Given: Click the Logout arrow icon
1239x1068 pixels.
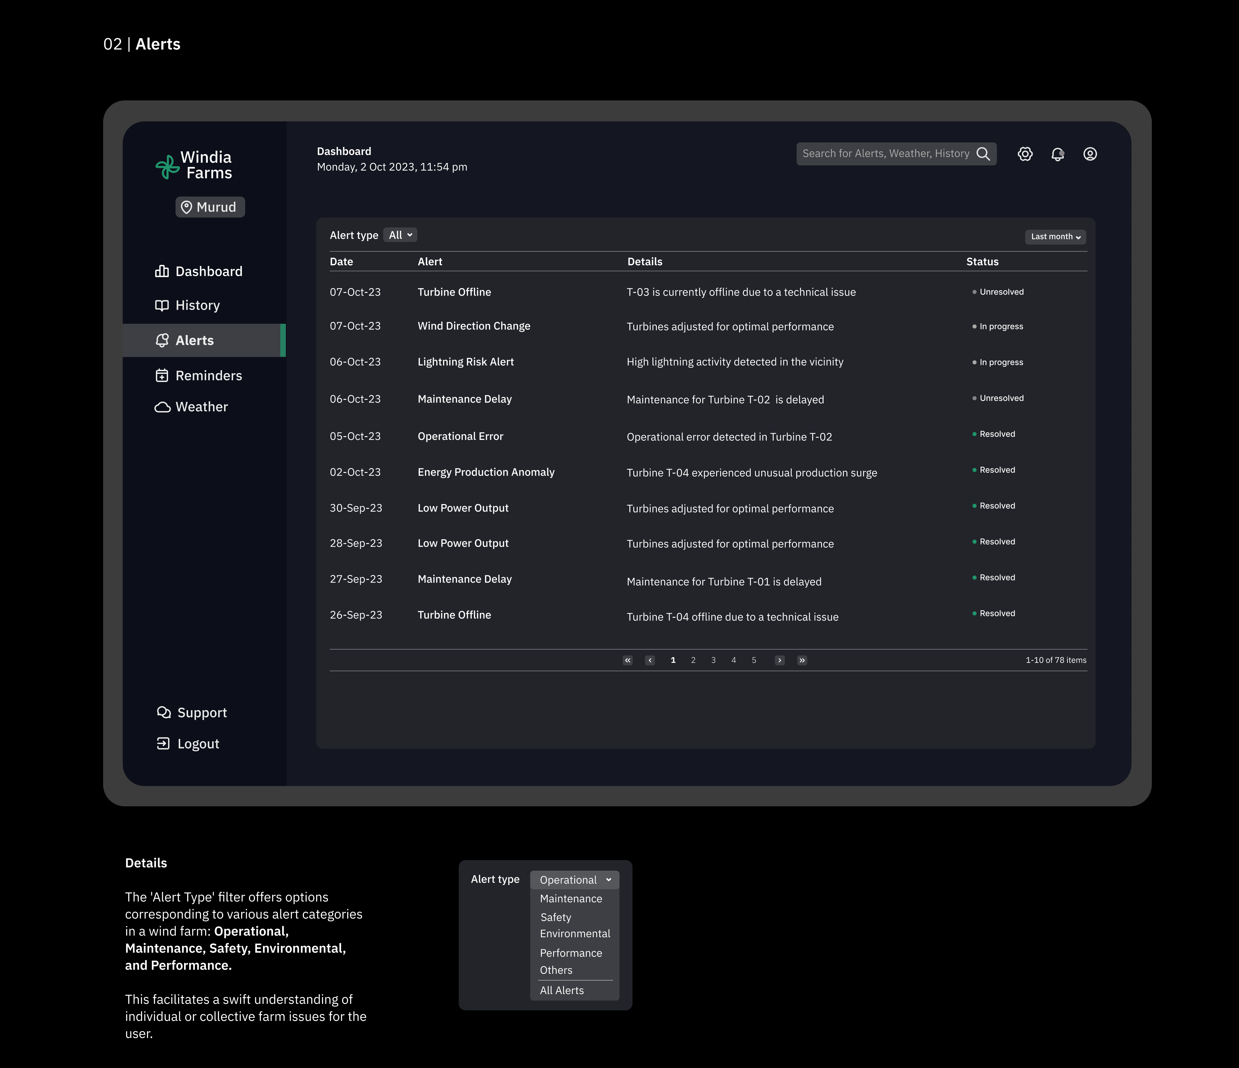Looking at the screenshot, I should pos(163,743).
